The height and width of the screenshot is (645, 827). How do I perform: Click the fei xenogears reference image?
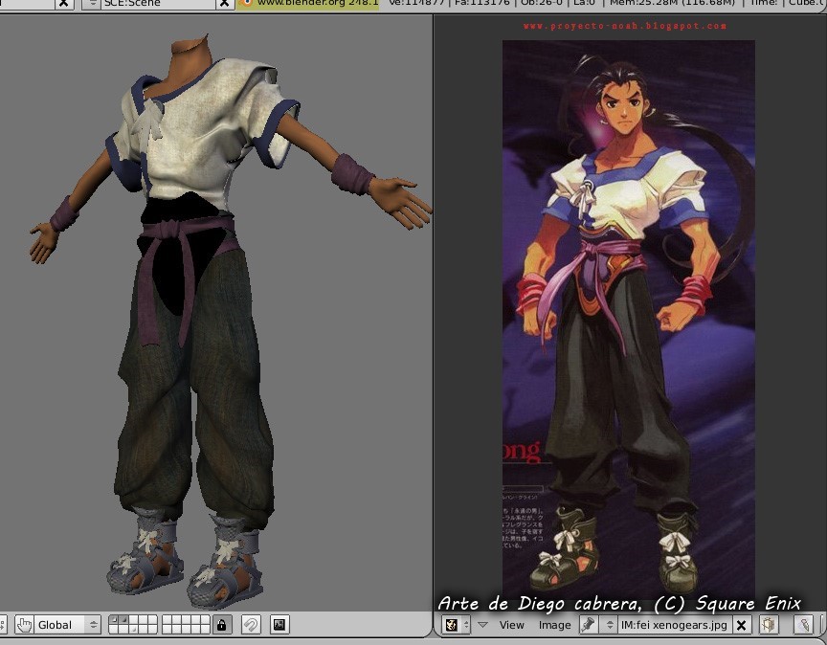[x=628, y=320]
